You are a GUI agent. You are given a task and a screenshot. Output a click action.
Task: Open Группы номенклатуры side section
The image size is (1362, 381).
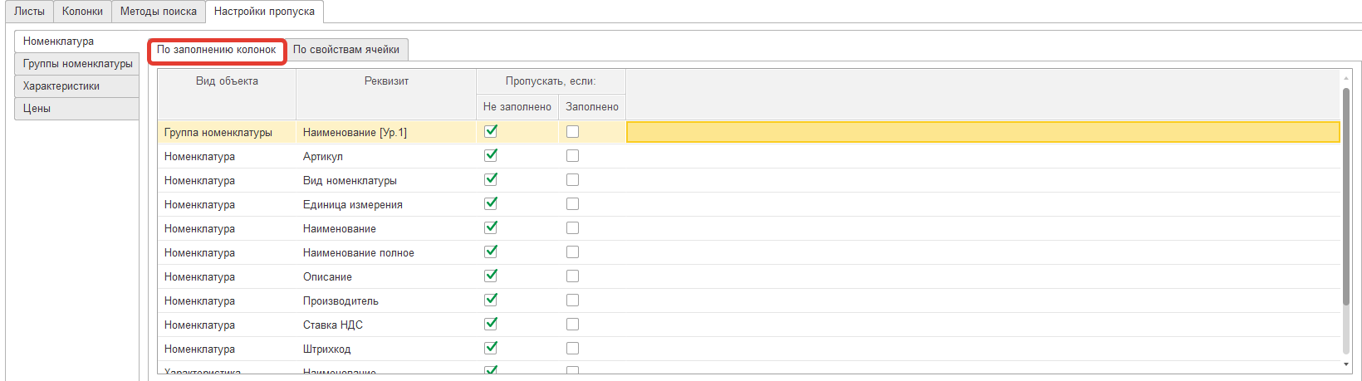[x=77, y=64]
